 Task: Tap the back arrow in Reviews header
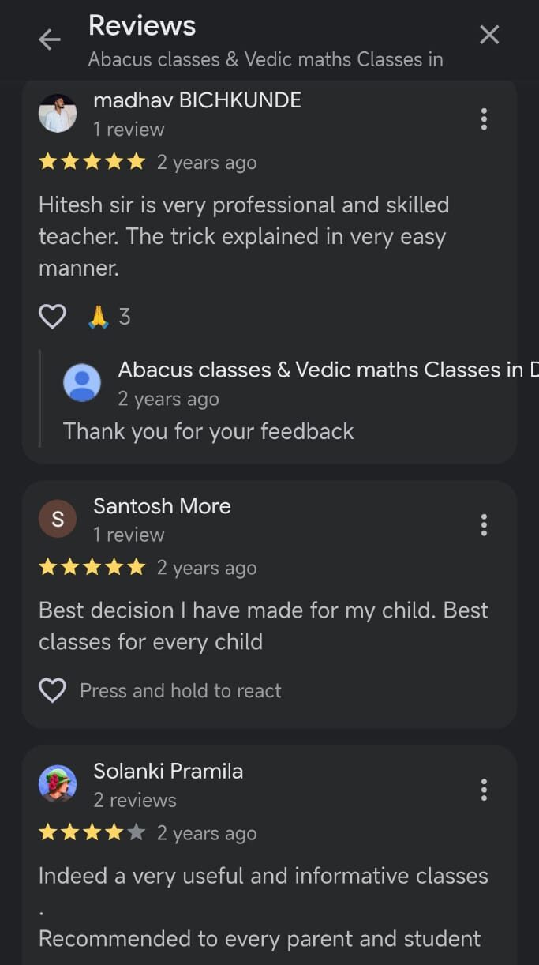(50, 39)
